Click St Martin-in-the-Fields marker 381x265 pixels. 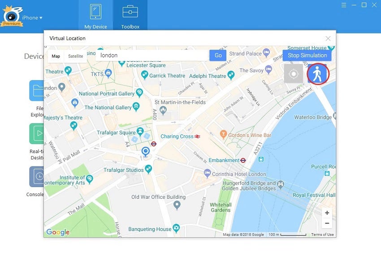(x=163, y=111)
